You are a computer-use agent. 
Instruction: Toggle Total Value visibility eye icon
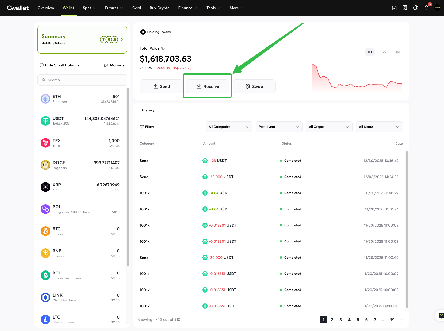tap(163, 48)
